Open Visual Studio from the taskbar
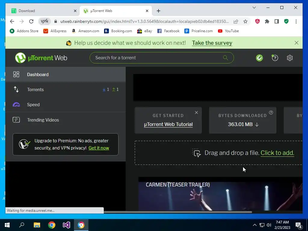 click(x=66, y=225)
